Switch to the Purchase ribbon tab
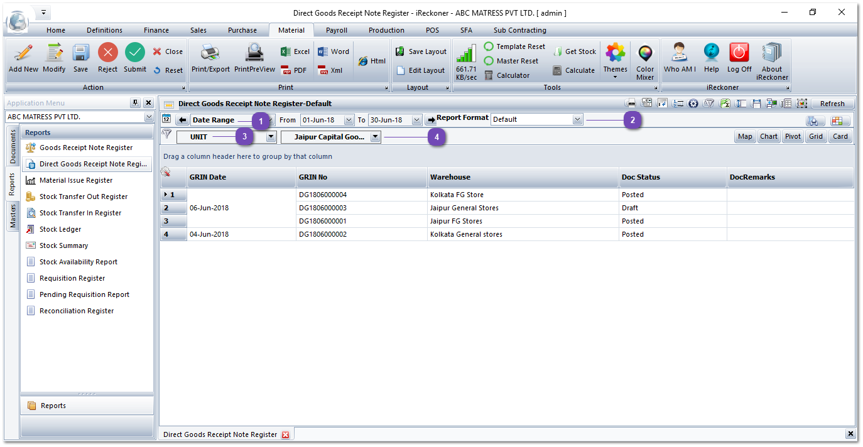 click(x=242, y=30)
